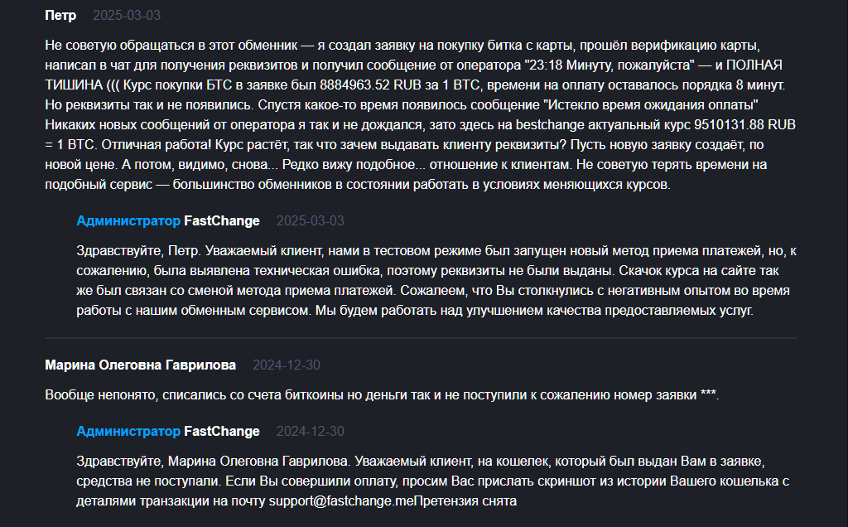This screenshot has width=848, height=527.
Task: Select the 2024-12-30 date of second FastChange reply
Action: (x=310, y=431)
